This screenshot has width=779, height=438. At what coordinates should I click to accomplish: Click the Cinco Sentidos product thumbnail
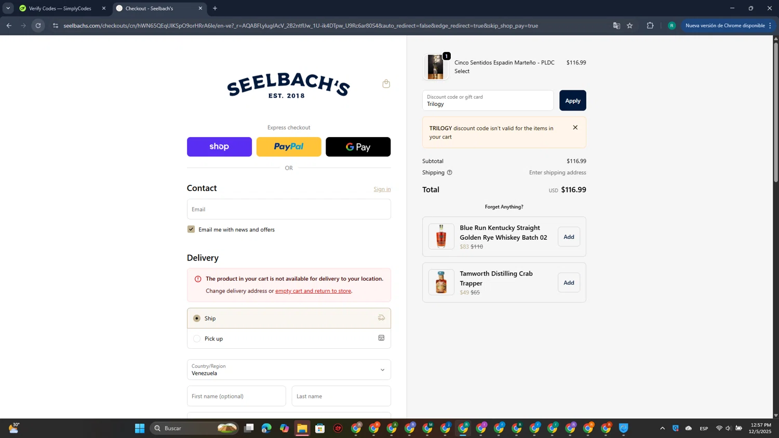click(435, 66)
